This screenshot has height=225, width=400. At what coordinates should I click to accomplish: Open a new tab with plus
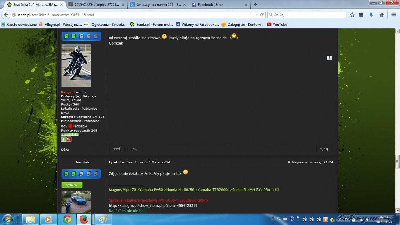(256, 5)
